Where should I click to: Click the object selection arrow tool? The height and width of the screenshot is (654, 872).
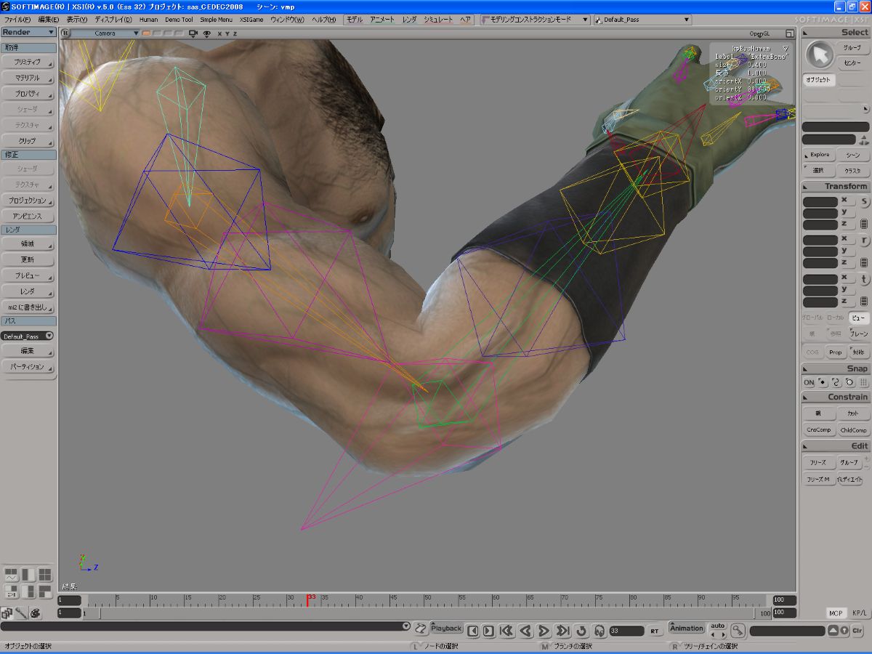[820, 54]
